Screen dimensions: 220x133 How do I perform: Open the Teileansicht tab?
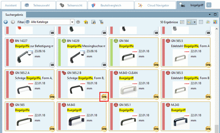(72, 5)
